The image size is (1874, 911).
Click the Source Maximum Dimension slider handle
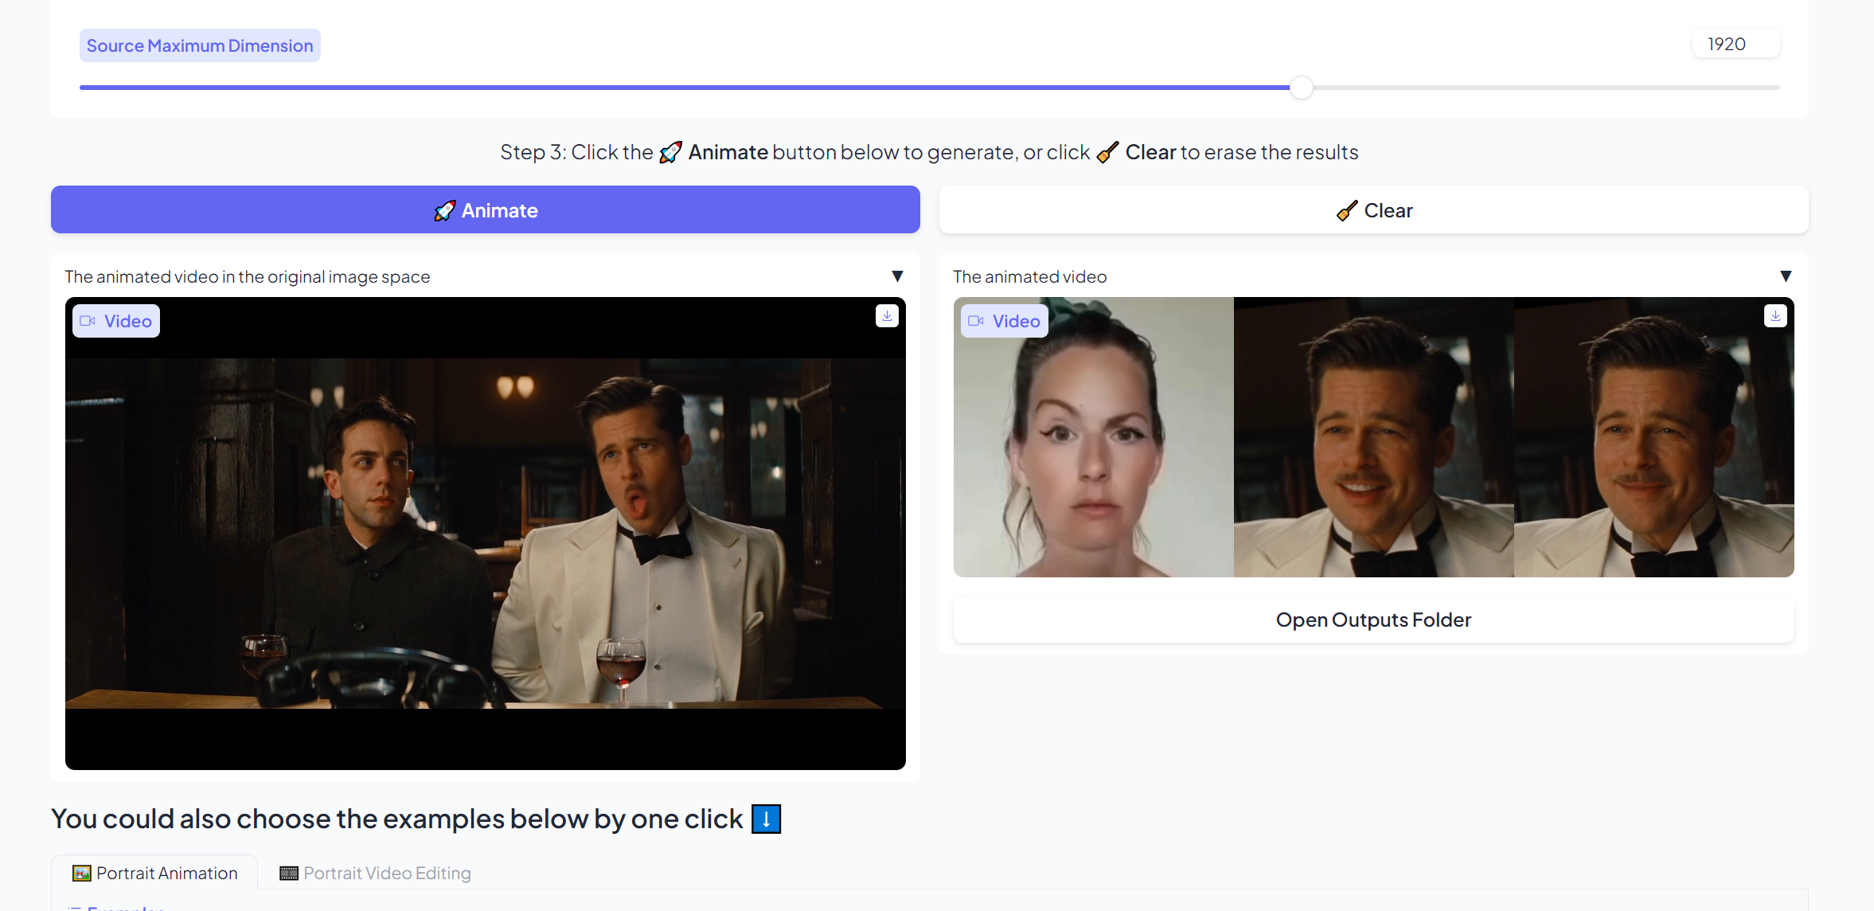click(x=1301, y=88)
